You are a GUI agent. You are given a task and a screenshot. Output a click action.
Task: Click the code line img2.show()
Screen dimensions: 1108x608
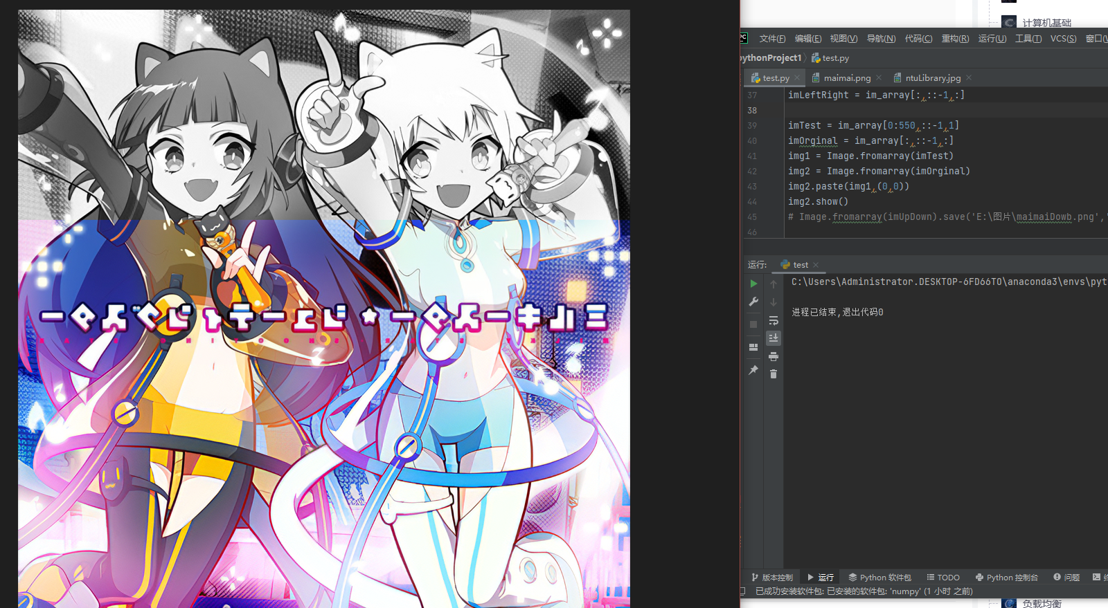[818, 201]
